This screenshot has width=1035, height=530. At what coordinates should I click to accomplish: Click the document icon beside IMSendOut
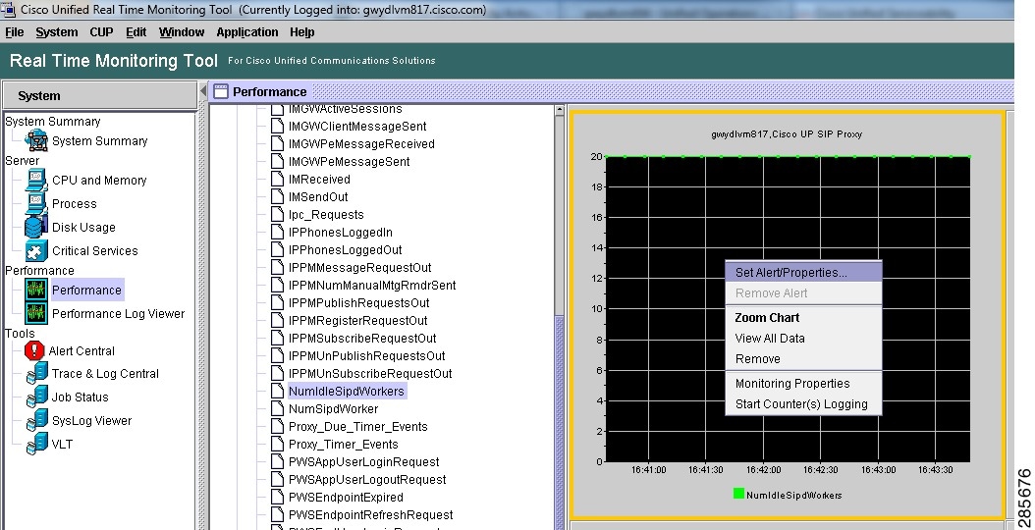278,196
